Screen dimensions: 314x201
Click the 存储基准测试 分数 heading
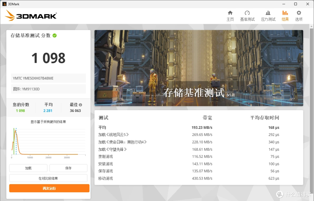tap(31, 35)
